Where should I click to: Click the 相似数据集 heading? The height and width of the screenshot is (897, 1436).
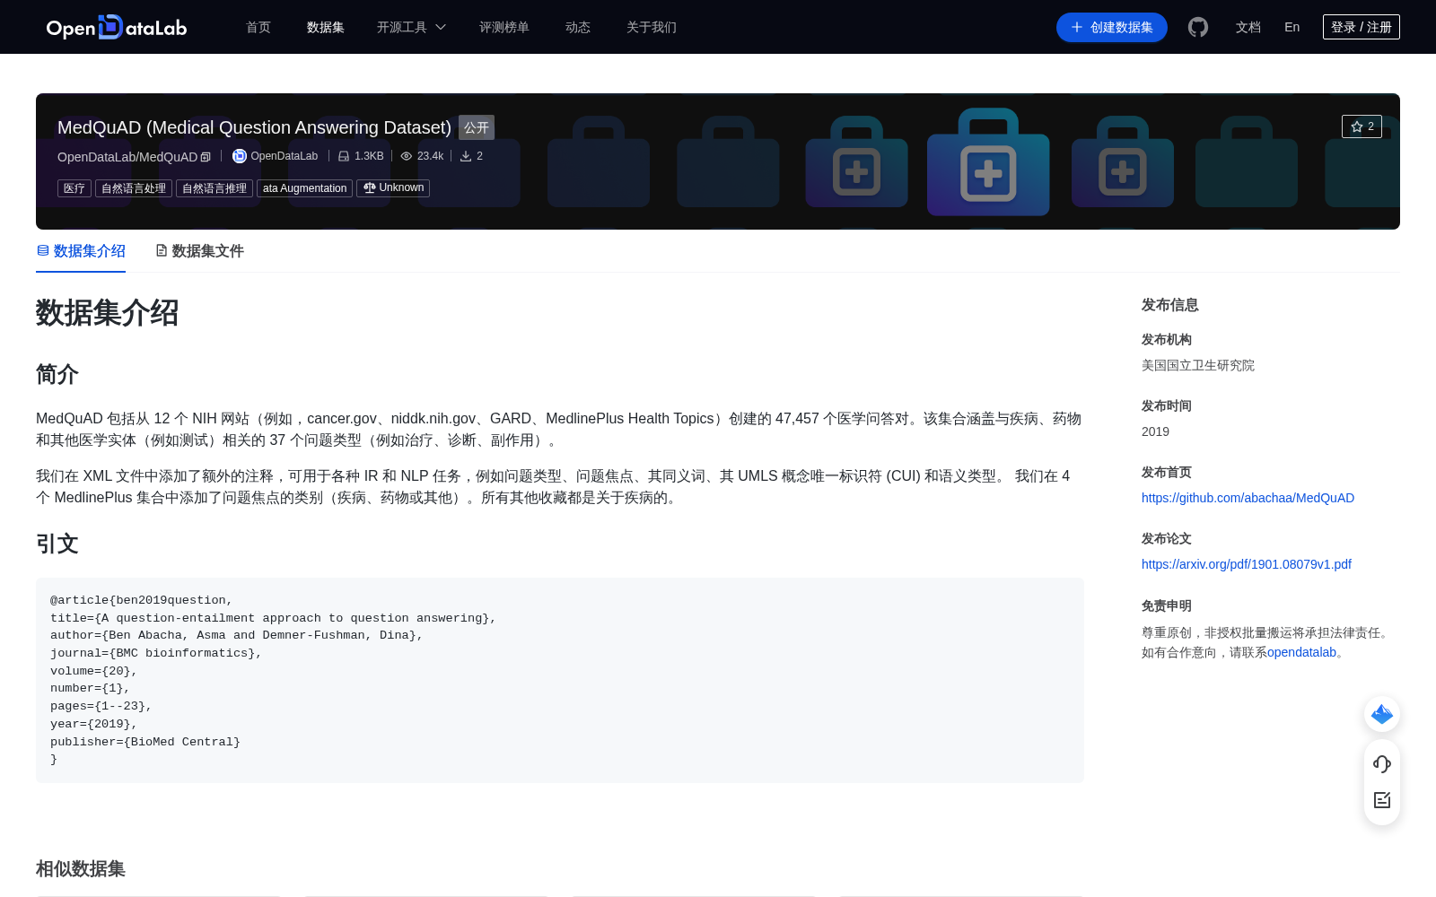click(81, 869)
